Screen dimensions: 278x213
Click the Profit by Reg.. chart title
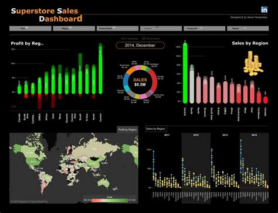click(27, 43)
